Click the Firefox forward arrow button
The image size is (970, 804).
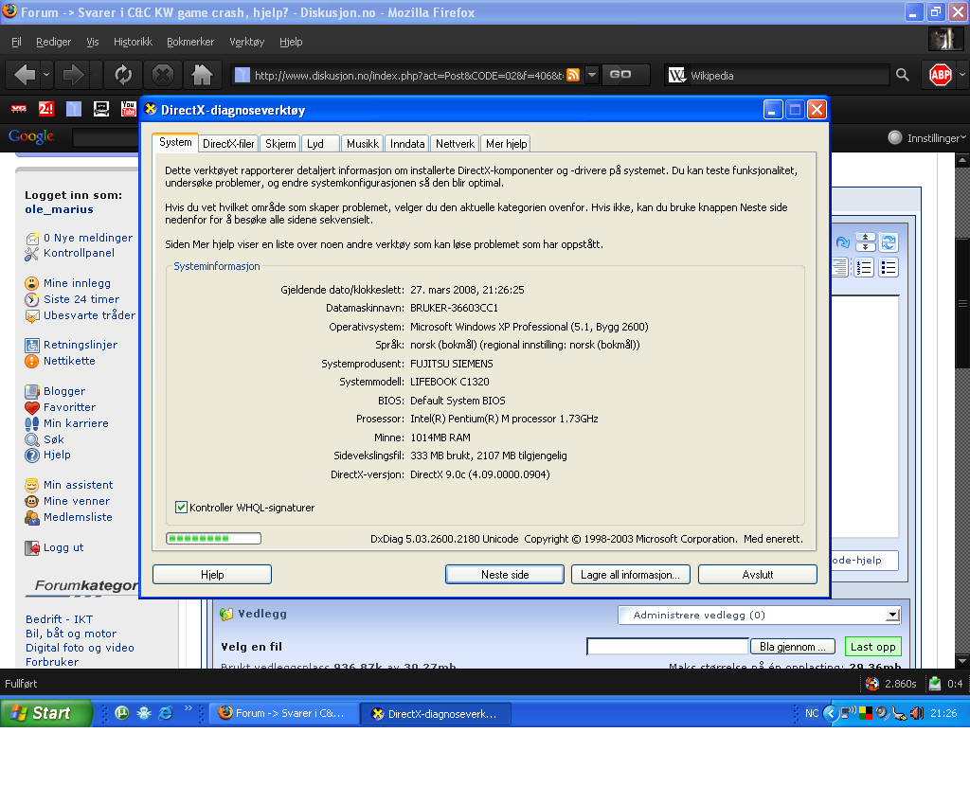(x=73, y=75)
